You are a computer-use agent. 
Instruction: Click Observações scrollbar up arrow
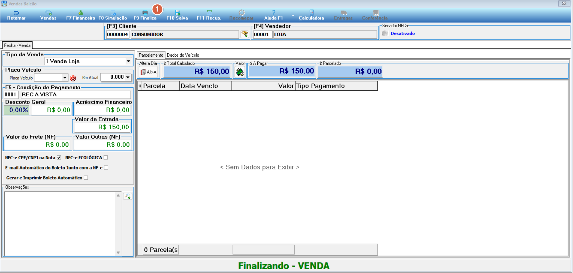118,195
